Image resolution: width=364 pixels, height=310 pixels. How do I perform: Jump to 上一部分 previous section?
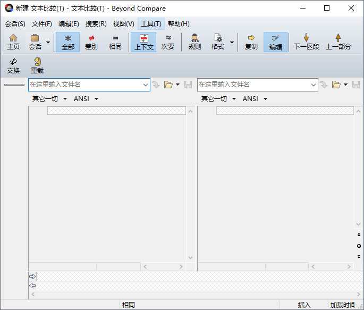(338, 42)
